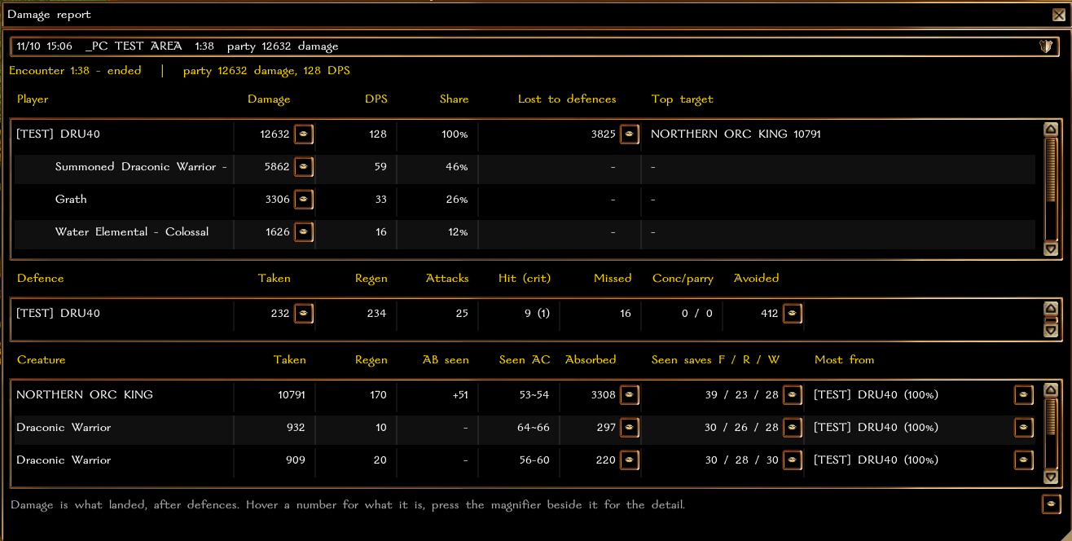
Task: Open the magnifier beside 412 avoided
Action: (x=793, y=313)
